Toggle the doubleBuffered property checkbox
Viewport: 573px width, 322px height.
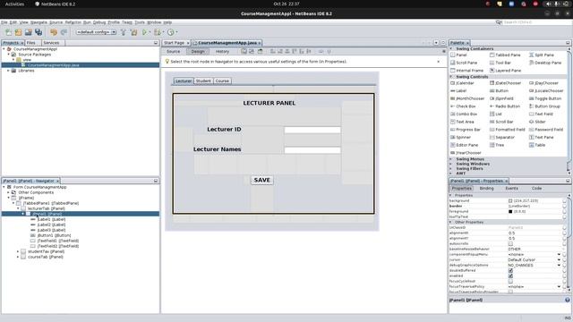(510, 270)
